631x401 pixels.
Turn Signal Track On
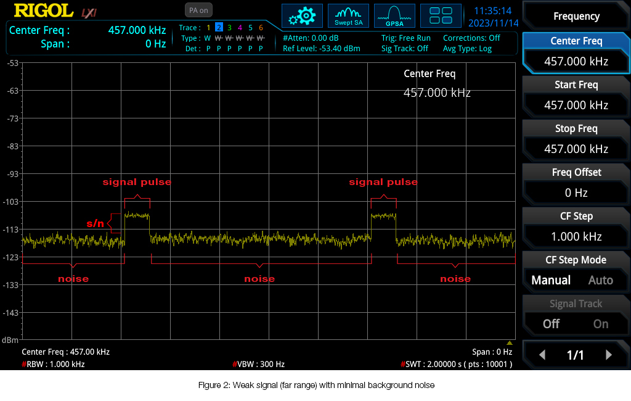(x=600, y=324)
